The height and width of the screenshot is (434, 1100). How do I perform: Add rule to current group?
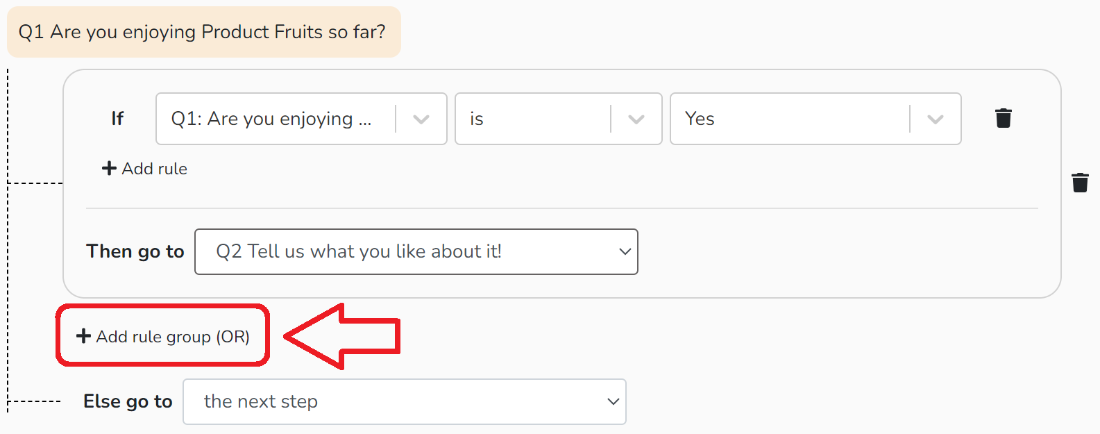click(144, 168)
